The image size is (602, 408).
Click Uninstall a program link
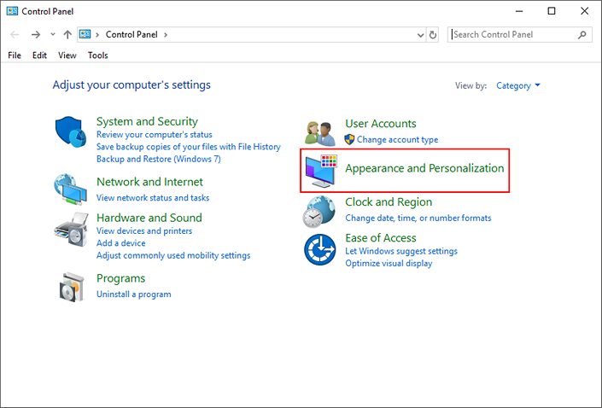pyautogui.click(x=134, y=294)
